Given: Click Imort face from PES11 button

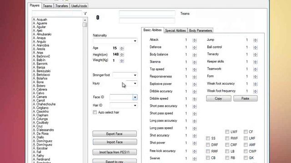Looking at the screenshot, I should pos(115,152).
